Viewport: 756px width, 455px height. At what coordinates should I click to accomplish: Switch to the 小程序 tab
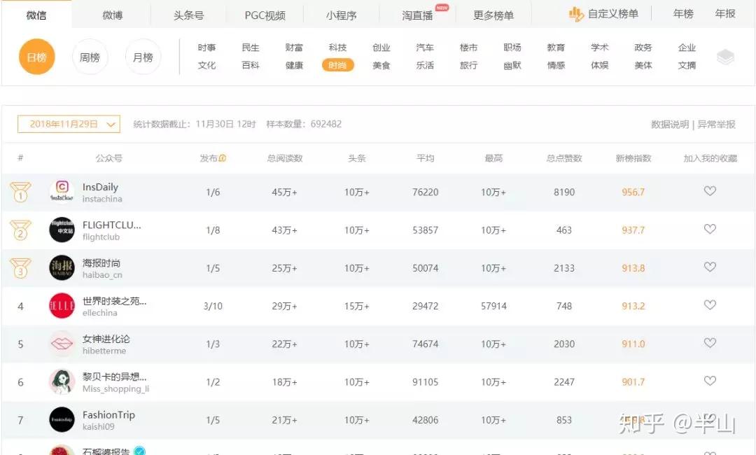(341, 15)
